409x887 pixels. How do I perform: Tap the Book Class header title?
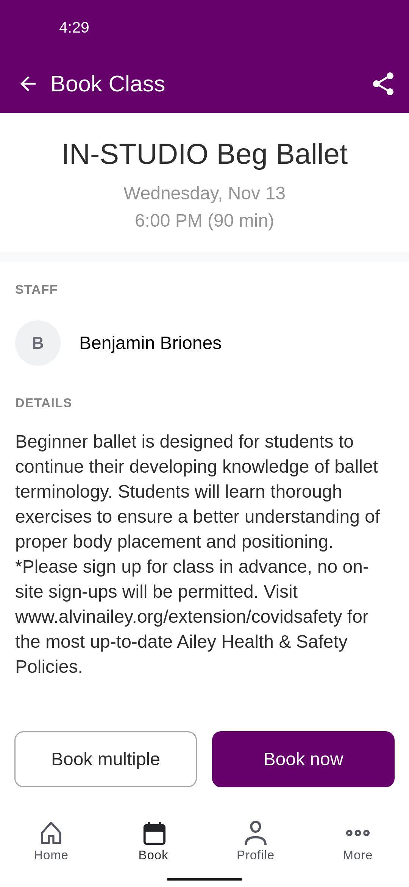pyautogui.click(x=108, y=84)
